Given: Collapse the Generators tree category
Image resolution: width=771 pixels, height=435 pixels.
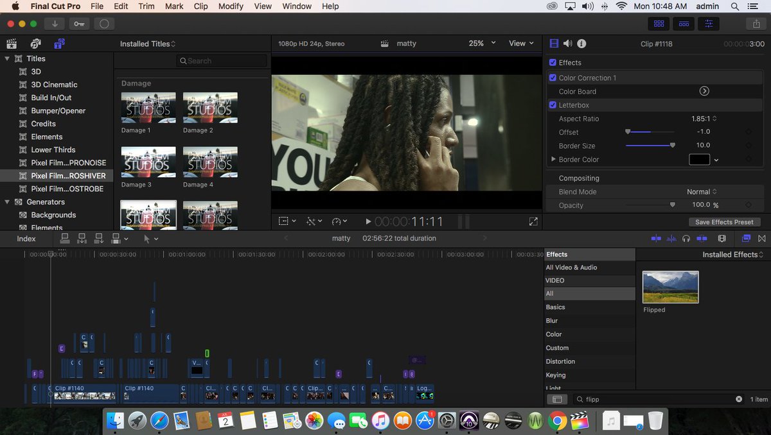Looking at the screenshot, I should click(x=8, y=202).
